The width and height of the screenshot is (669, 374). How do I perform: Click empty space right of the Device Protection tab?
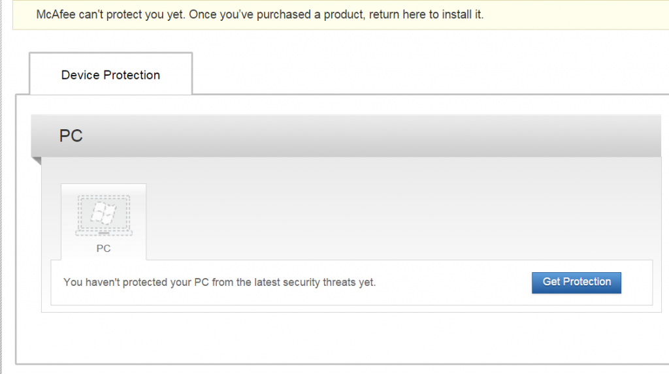pos(425,72)
